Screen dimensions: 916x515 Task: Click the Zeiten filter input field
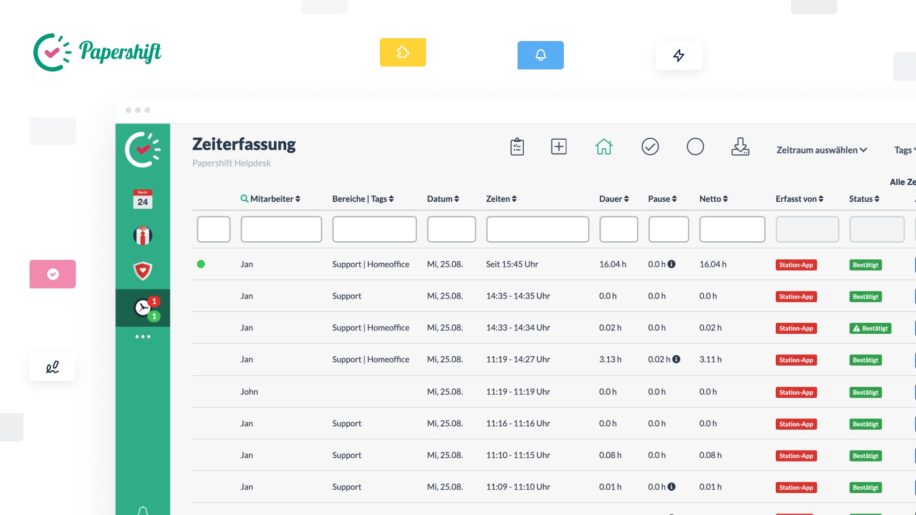(537, 229)
